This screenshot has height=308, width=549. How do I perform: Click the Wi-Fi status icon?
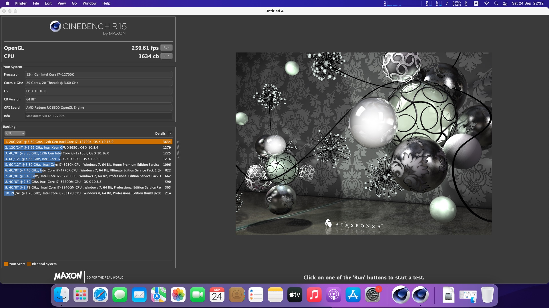coord(486,3)
